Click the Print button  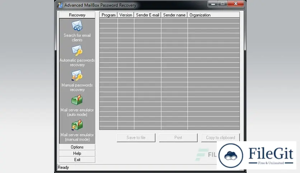(x=178, y=138)
